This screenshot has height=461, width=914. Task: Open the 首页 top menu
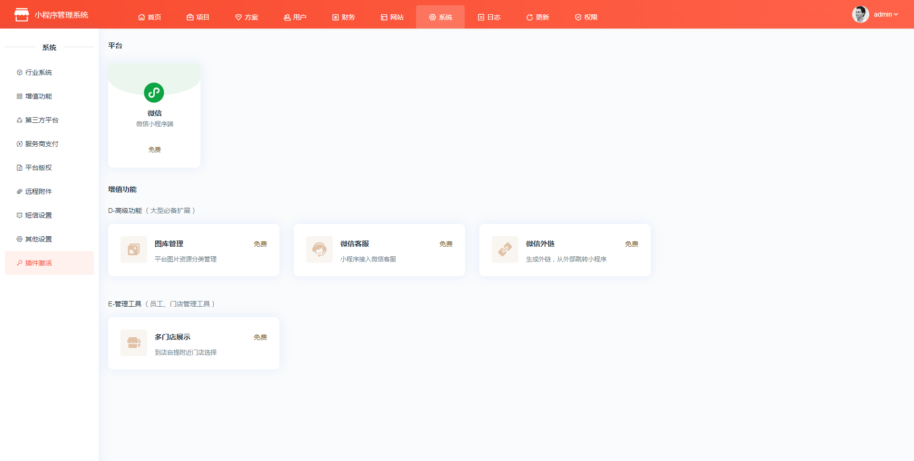pyautogui.click(x=149, y=17)
